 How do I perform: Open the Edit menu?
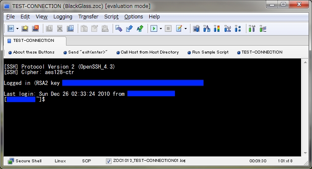click(25, 17)
